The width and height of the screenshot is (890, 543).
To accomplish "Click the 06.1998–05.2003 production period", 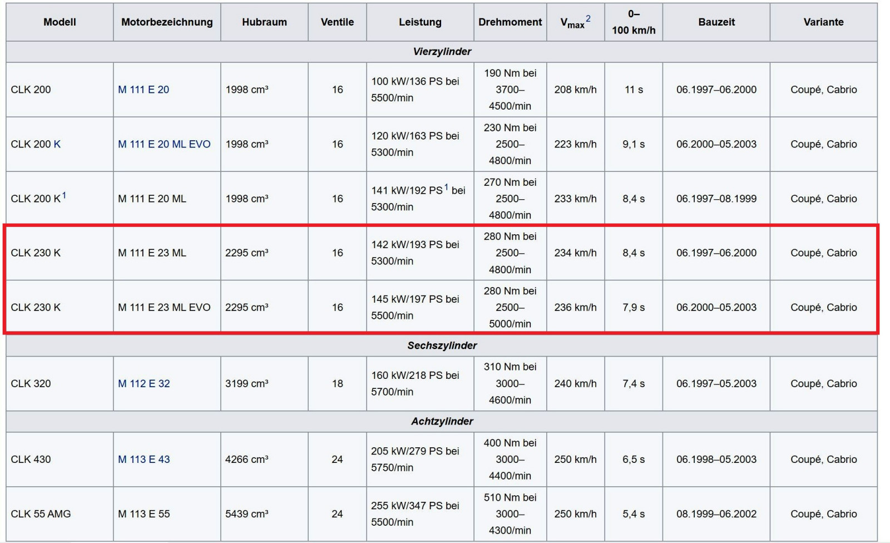I will pyautogui.click(x=716, y=460).
